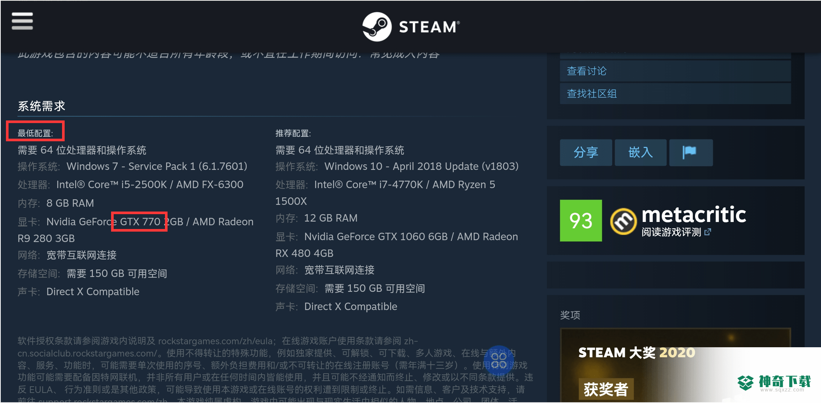
Task: Select text Nvidia GeForce GTX 1060 6GB
Action: coord(376,236)
